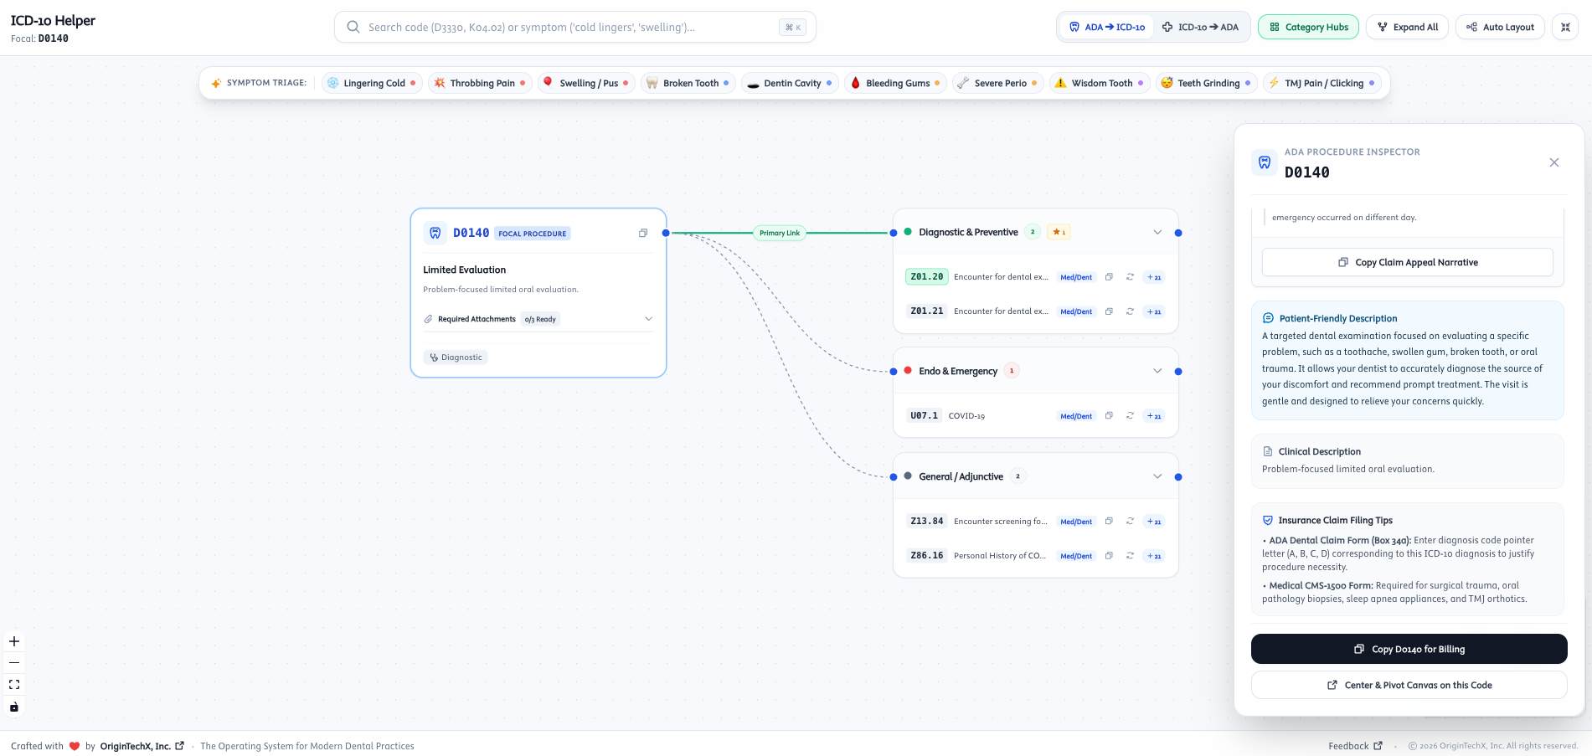Select Throbbing Pain symptom chip

point(480,83)
